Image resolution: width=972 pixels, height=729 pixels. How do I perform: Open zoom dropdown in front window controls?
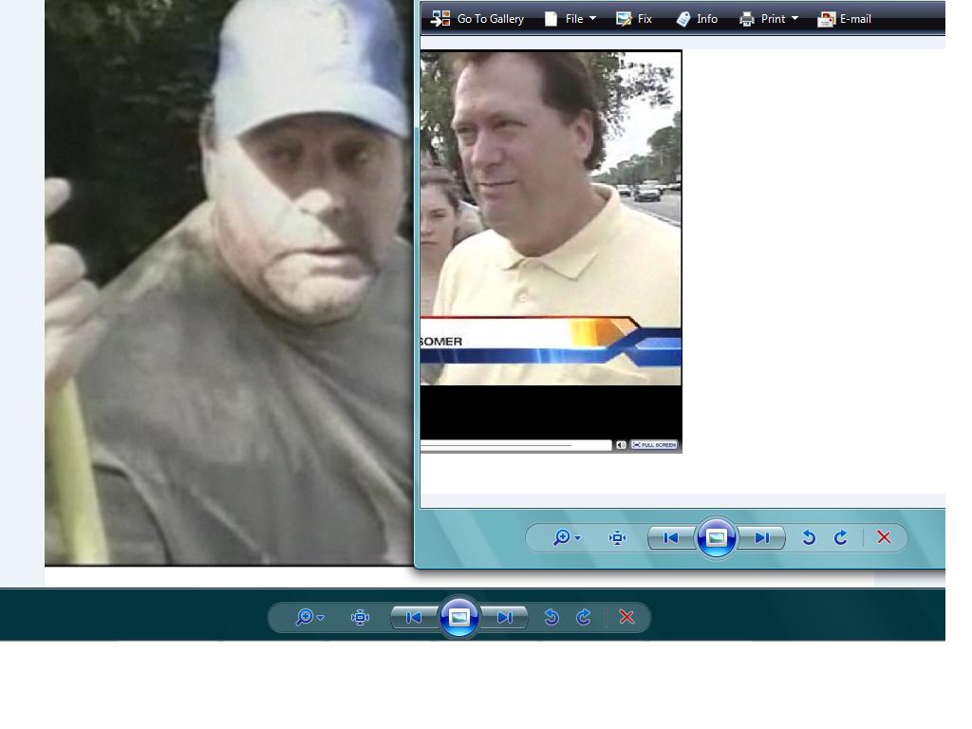(567, 538)
